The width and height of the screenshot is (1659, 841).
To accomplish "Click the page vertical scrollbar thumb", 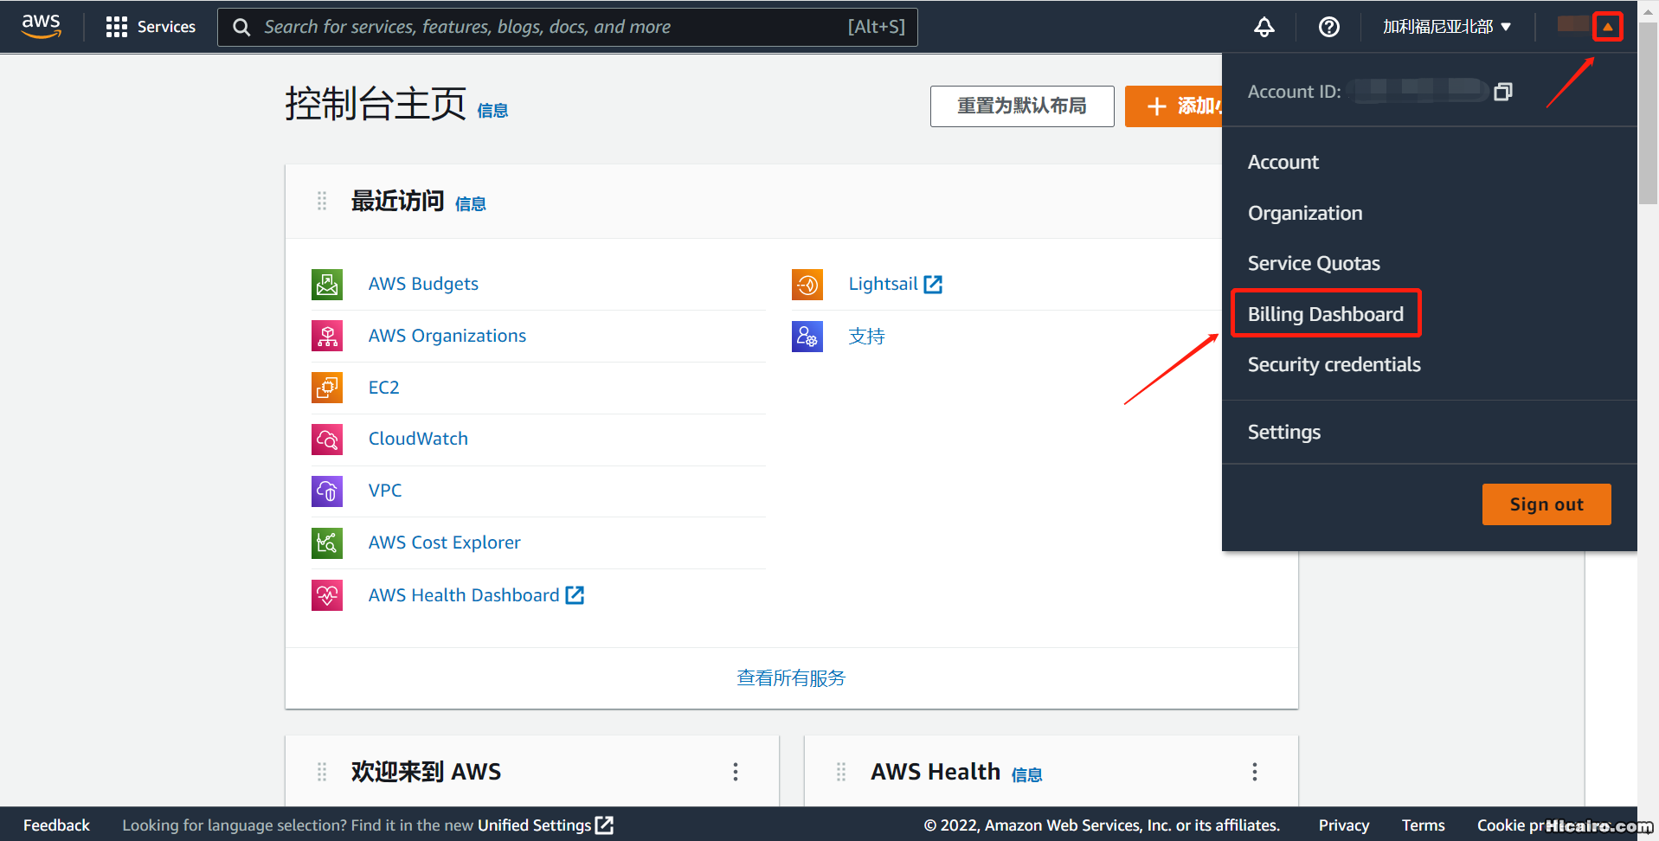I will pyautogui.click(x=1648, y=112).
